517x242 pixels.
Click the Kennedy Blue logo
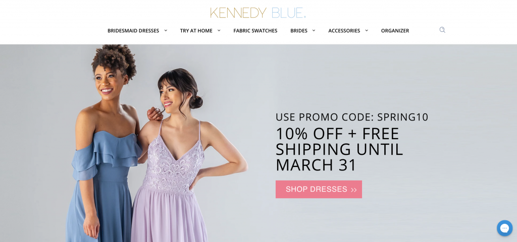coord(258,13)
